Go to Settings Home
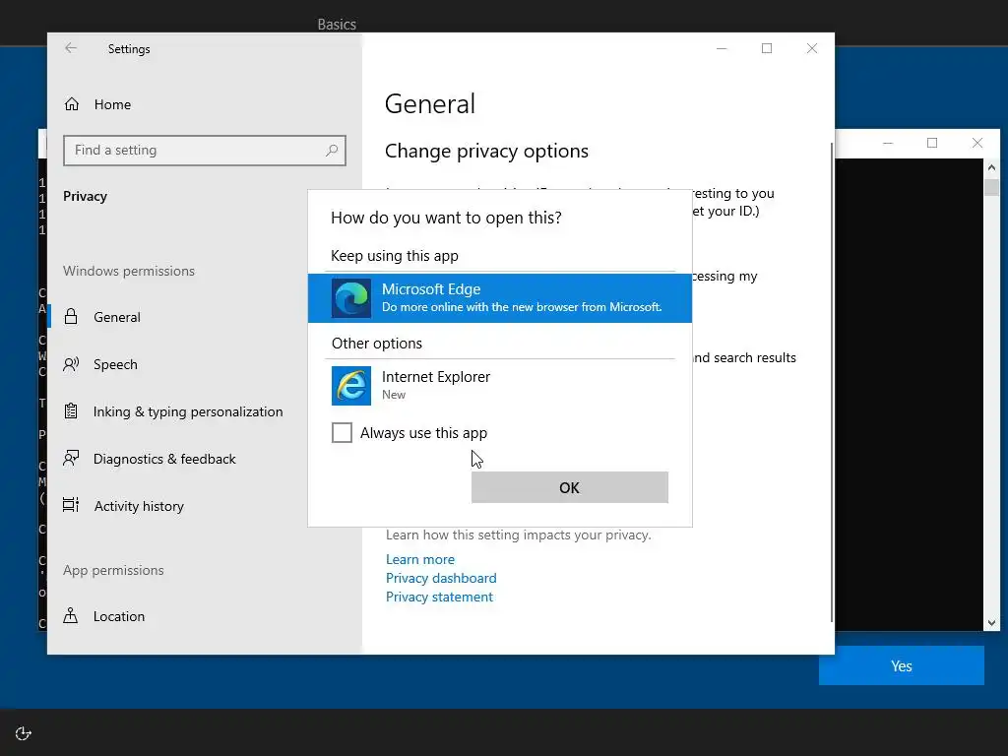 (x=205, y=104)
